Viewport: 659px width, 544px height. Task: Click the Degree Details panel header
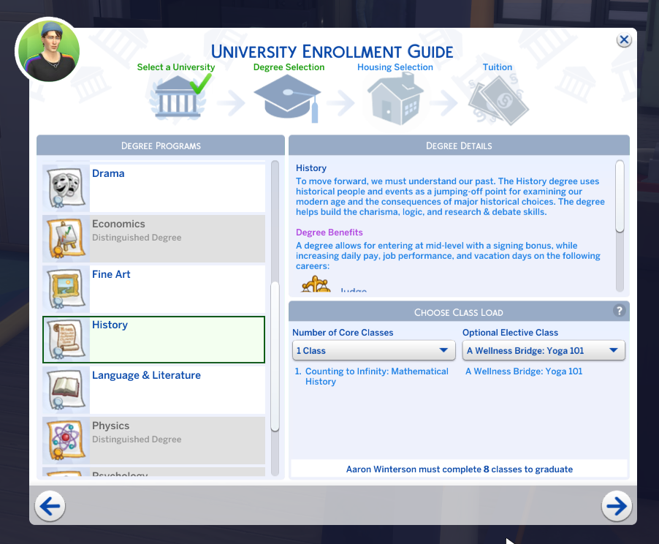click(x=459, y=146)
